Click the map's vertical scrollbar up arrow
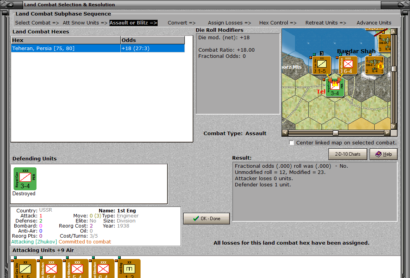Image resolution: width=410 pixels, height=278 pixels. (x=394, y=32)
